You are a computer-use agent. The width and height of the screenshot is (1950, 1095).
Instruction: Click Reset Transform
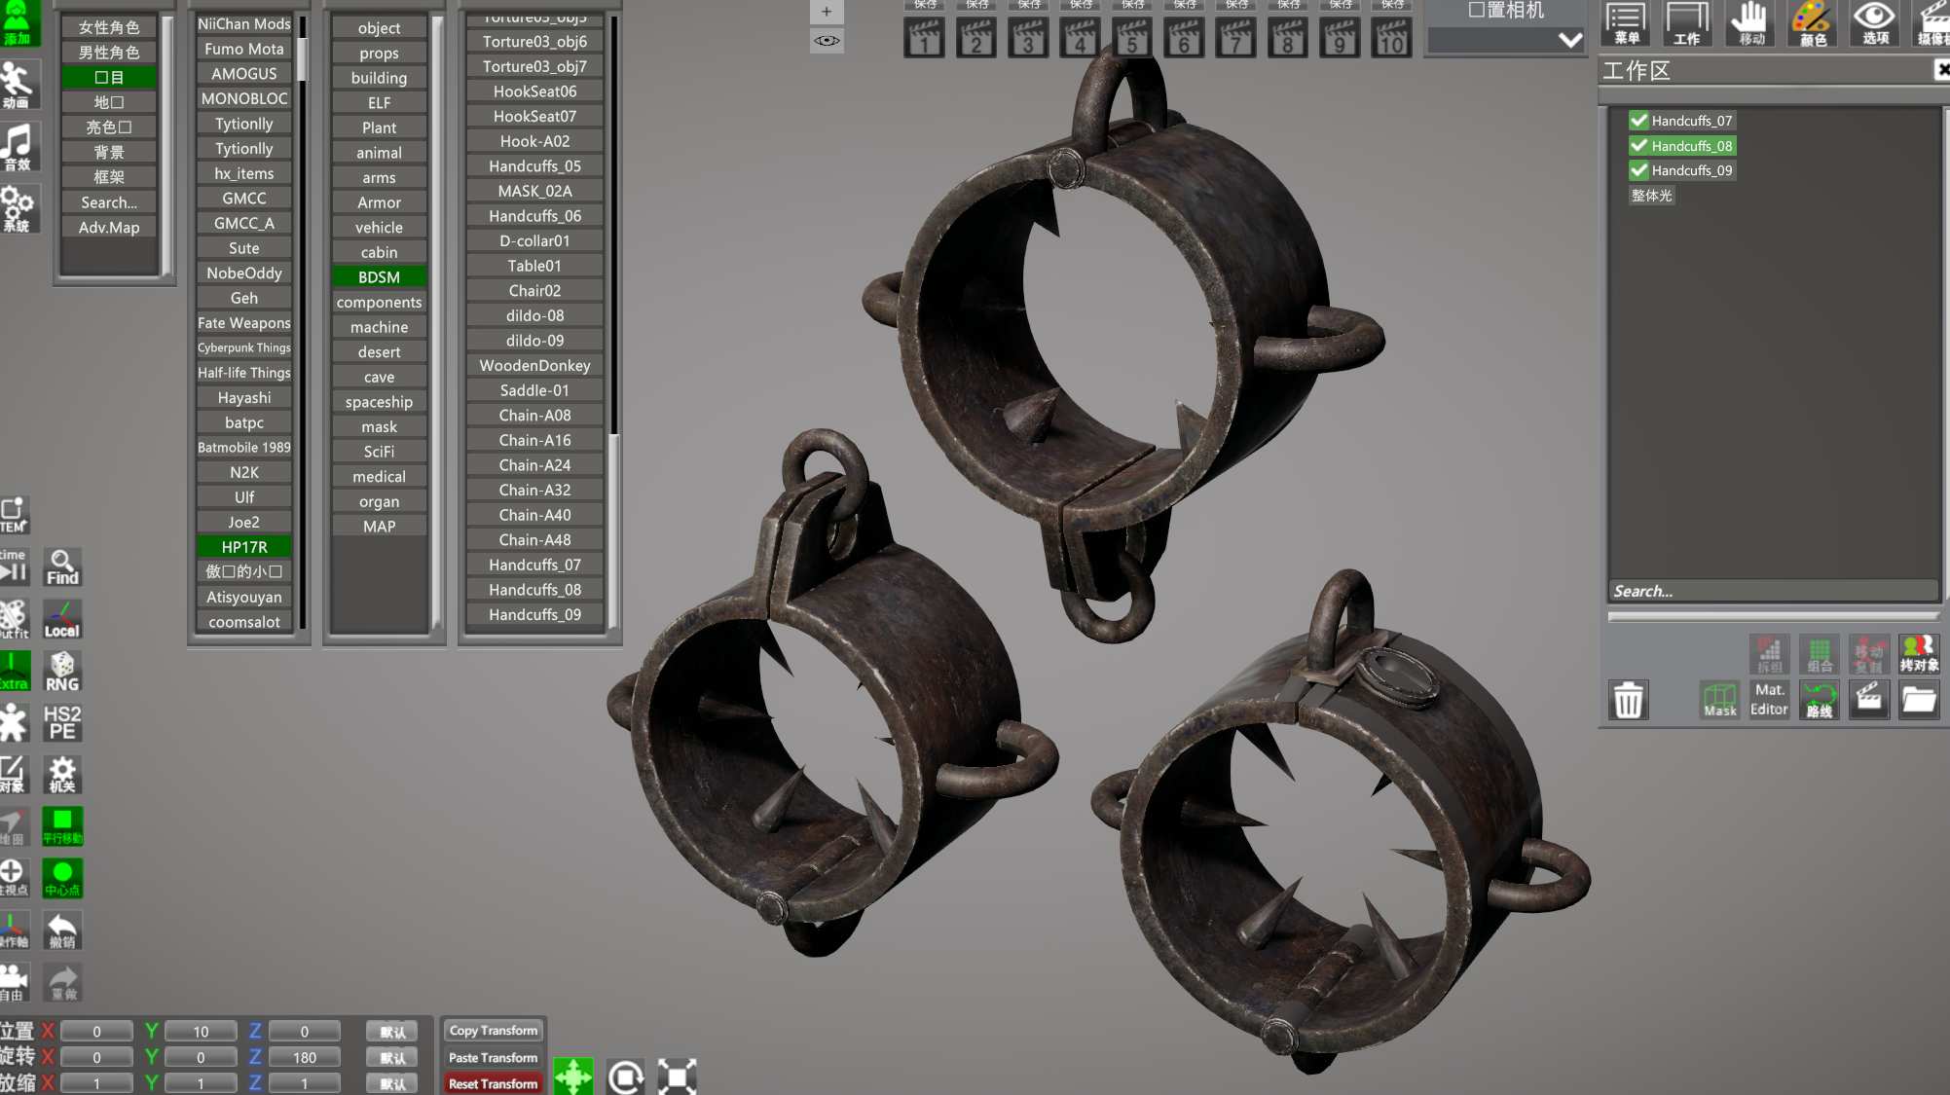pos(493,1084)
